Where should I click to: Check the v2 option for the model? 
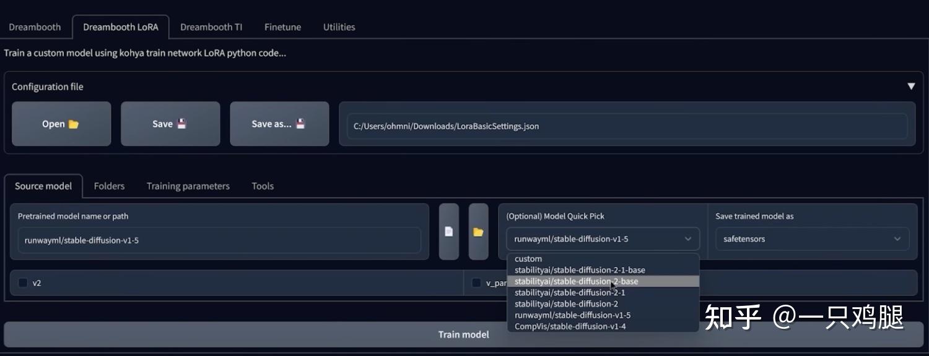click(23, 282)
